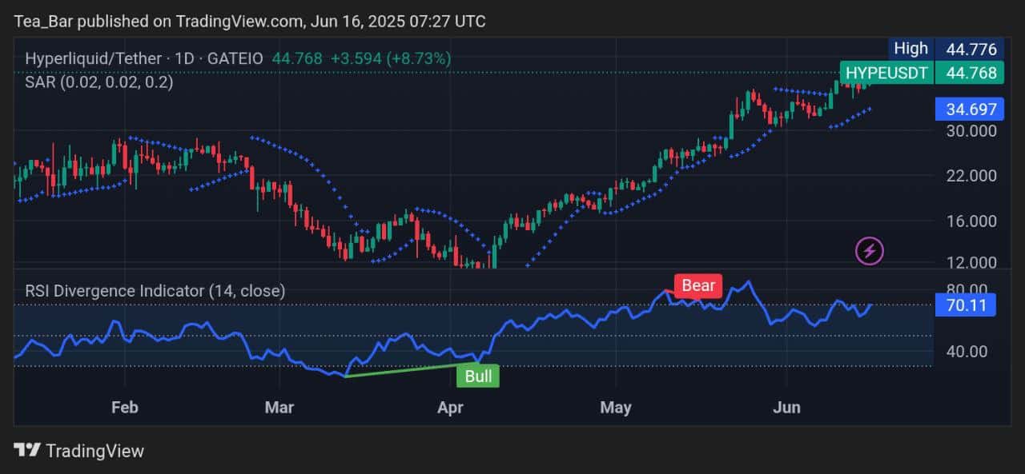Click the green bullish divergence trend line

click(410, 371)
